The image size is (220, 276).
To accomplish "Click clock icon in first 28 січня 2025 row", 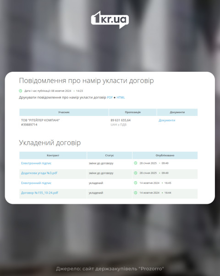I will click(136, 163).
